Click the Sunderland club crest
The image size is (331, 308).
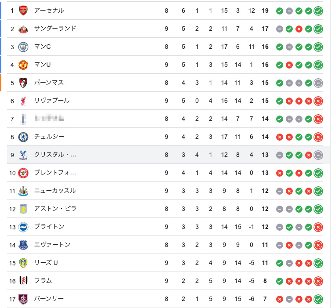(x=23, y=29)
